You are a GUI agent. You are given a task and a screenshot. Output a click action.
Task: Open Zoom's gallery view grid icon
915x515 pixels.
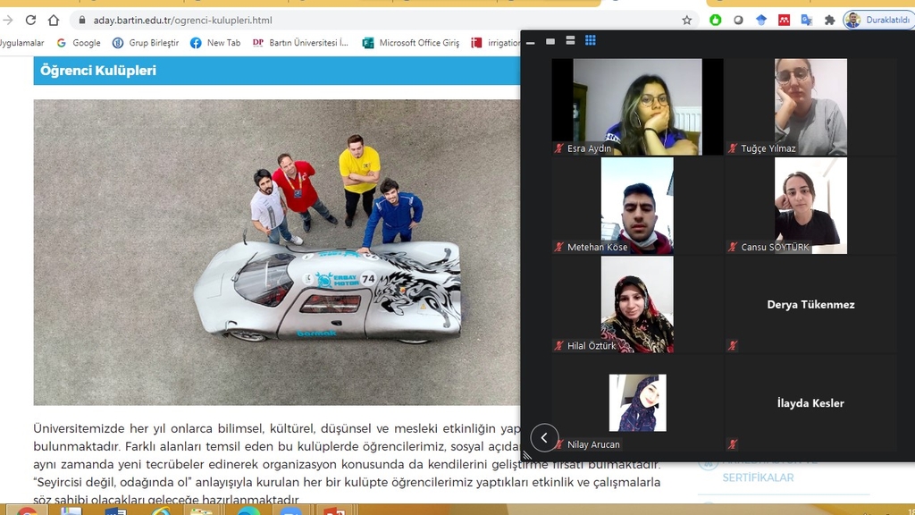tap(590, 39)
